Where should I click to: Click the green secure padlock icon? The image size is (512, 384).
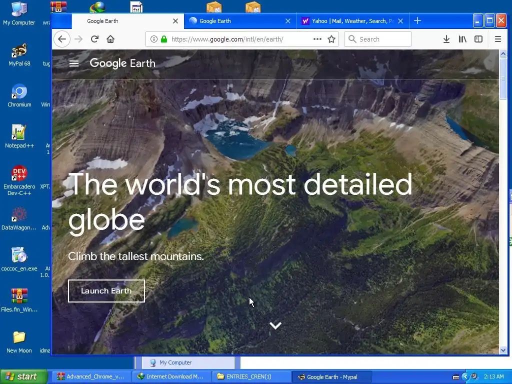(164, 39)
